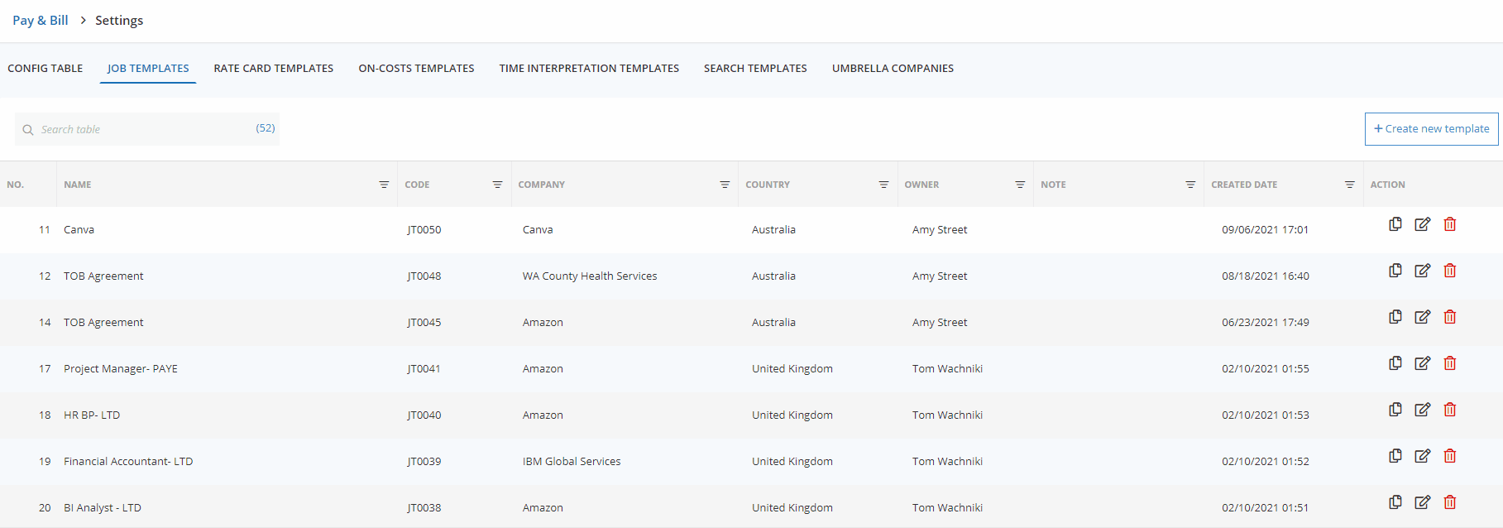Select the Job Templates tab
1503x528 pixels.
tap(148, 69)
